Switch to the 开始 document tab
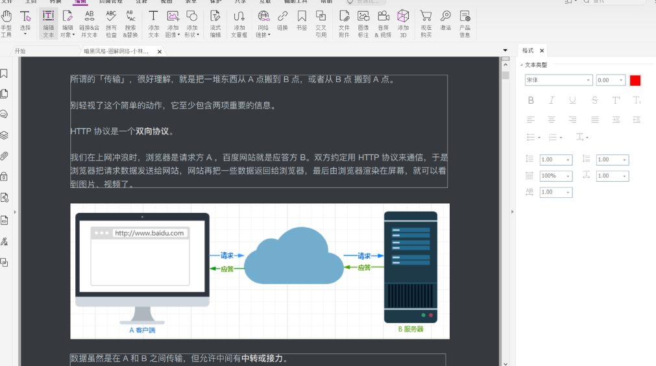Viewport: 656px width, 366px height. [x=21, y=51]
